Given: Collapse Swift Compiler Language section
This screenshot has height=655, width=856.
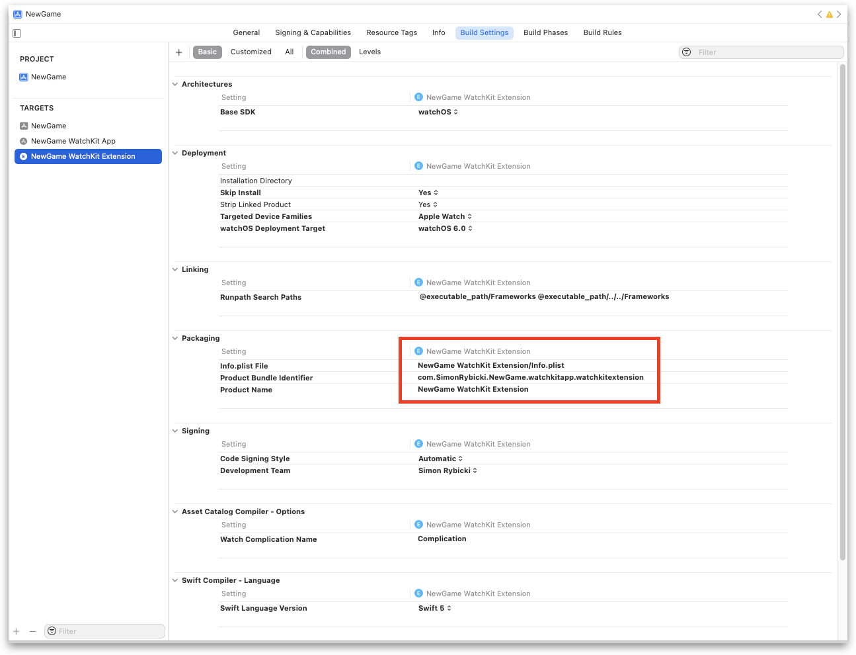Looking at the screenshot, I should pyautogui.click(x=175, y=580).
